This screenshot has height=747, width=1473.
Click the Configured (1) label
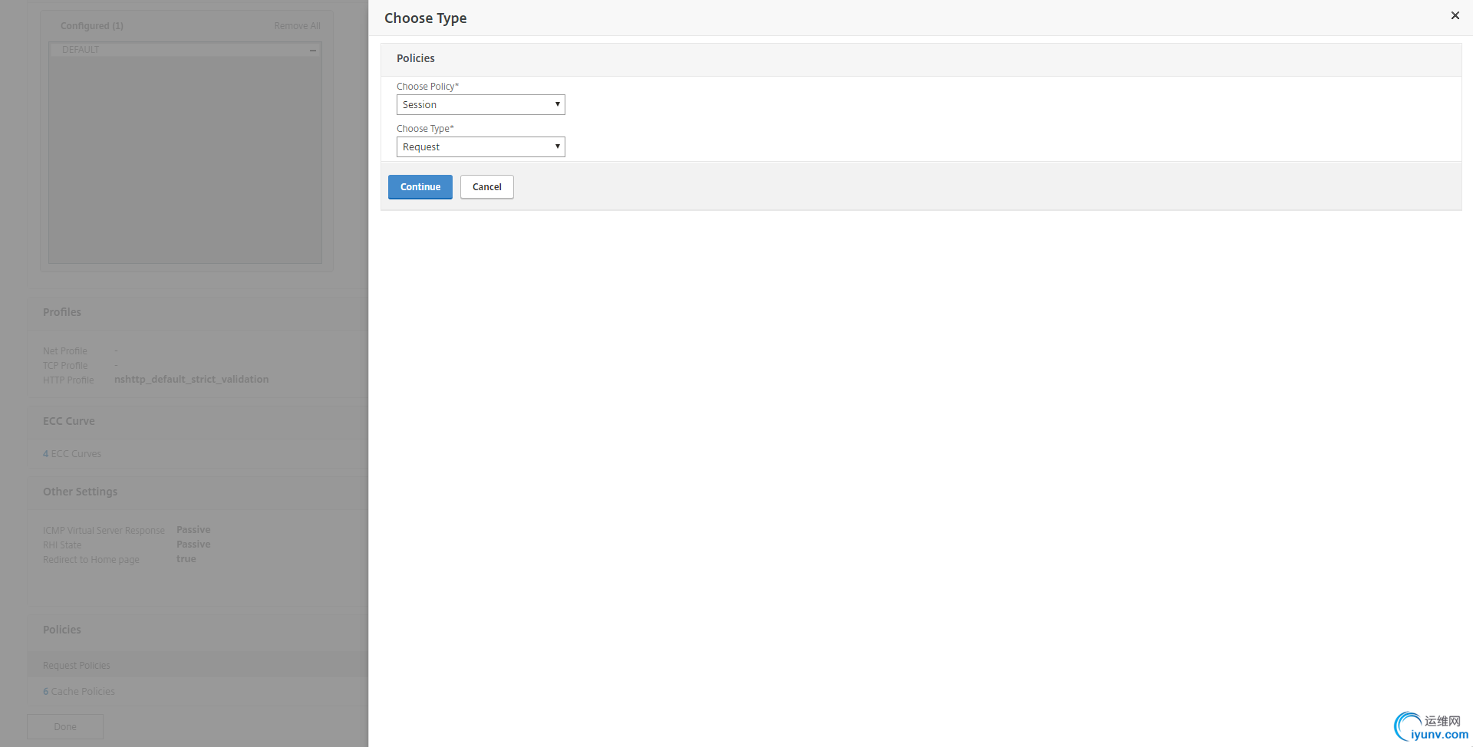click(92, 26)
